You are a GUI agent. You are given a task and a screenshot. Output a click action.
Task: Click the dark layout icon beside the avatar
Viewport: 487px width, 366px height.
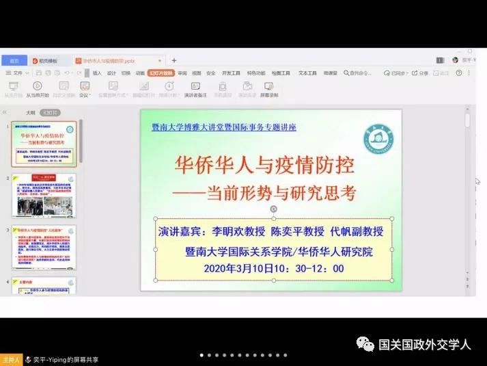440,60
